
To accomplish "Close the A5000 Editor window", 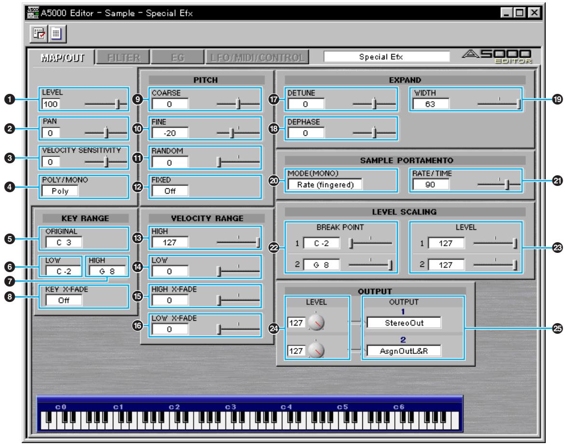I will click(x=534, y=13).
